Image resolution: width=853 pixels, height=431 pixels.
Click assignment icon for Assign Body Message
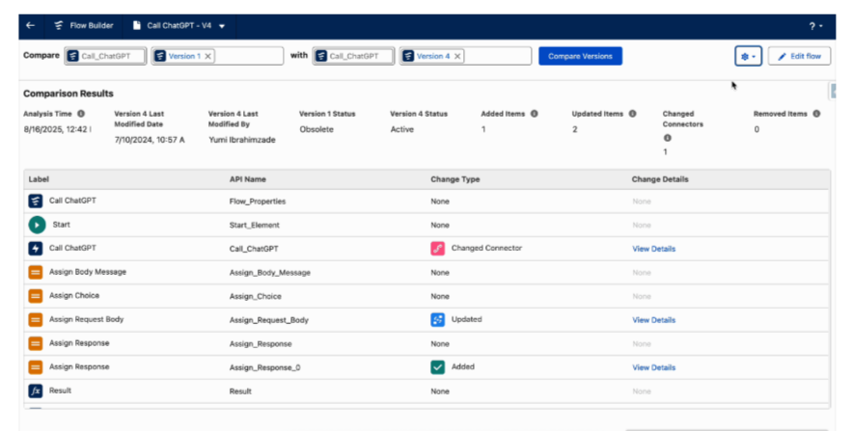[x=36, y=272]
